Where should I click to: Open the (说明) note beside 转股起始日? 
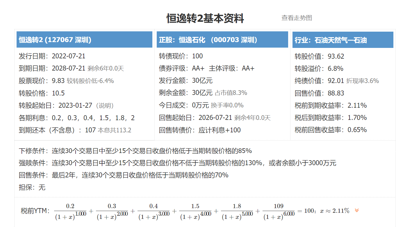[105, 106]
